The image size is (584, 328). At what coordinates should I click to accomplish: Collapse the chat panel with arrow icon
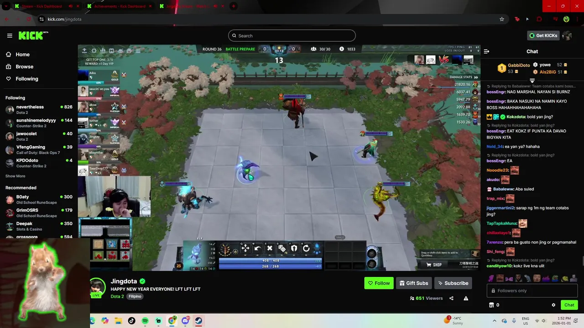486,51
